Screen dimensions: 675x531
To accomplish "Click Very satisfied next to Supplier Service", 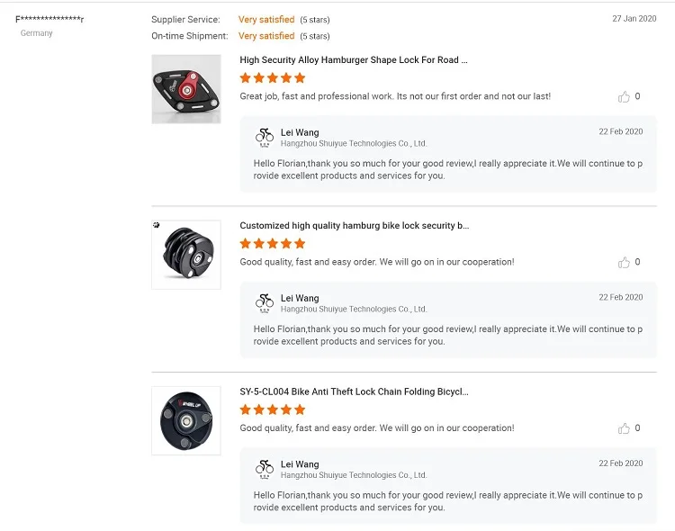I will point(266,20).
